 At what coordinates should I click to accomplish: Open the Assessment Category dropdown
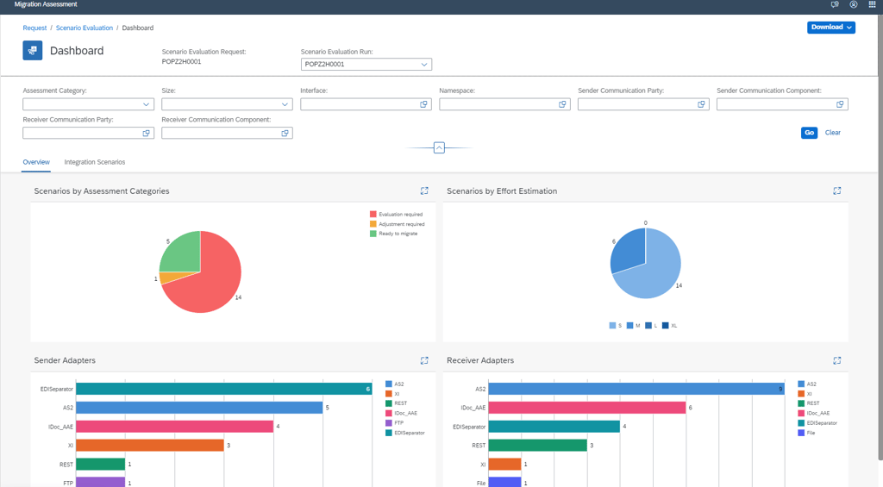[89, 104]
